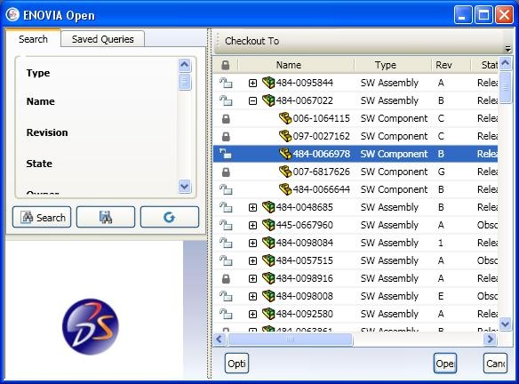519x384 pixels.
Task: Expand the 484-0095844 assembly node
Action: pyautogui.click(x=252, y=83)
